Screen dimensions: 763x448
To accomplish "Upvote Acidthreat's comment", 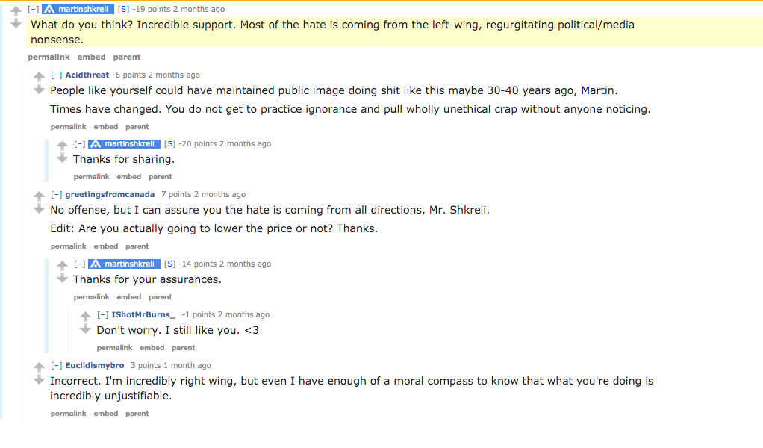I will pyautogui.click(x=39, y=76).
